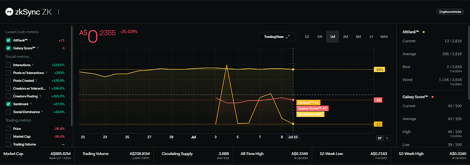Click the AltRank: 13 tooltip tag

click(x=308, y=103)
